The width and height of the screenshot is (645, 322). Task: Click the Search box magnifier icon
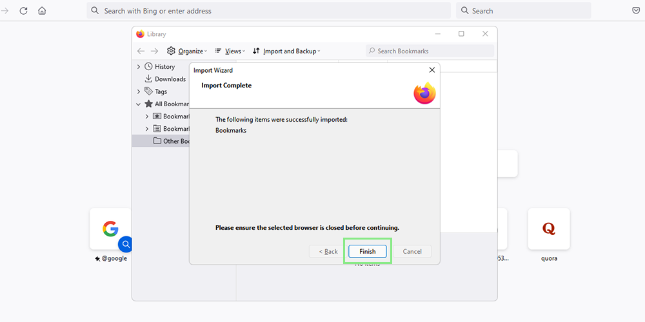pos(465,11)
